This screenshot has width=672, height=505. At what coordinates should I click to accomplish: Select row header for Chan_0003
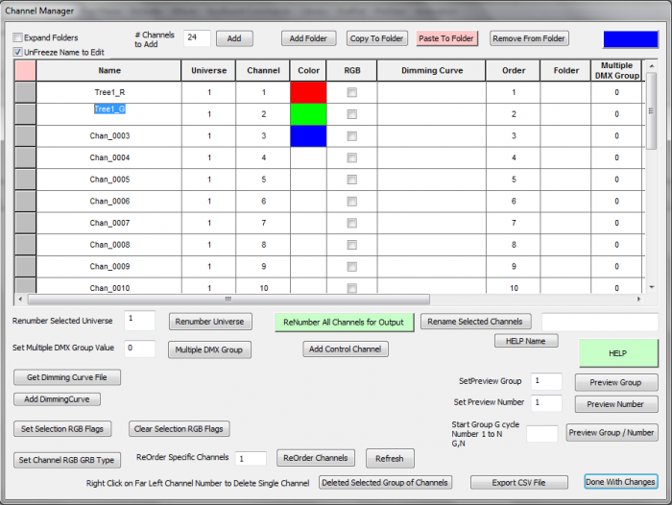pos(25,136)
